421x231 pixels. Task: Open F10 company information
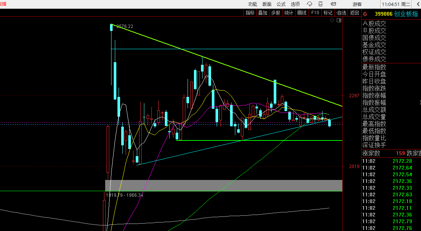315,13
